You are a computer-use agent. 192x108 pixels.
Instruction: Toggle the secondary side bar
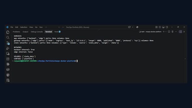click(x=167, y=27)
